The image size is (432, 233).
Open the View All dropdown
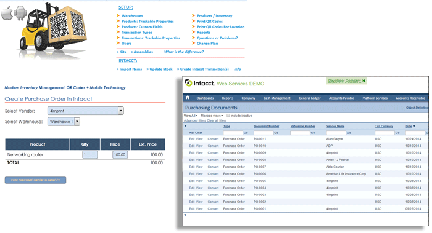191,116
